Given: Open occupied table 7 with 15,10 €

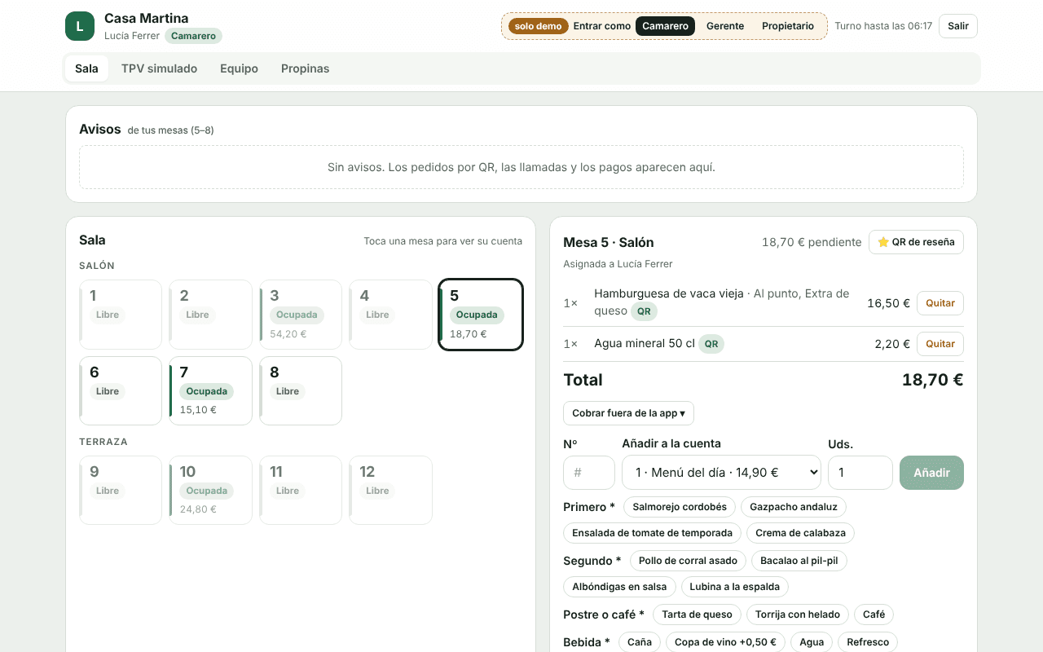Looking at the screenshot, I should (x=210, y=390).
